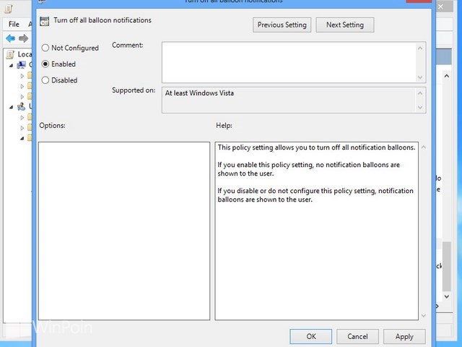Select the Enabled radio button
This screenshot has height=347, width=462.
click(45, 64)
